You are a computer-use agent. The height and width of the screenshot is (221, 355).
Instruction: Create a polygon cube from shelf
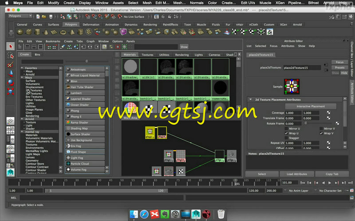click(x=29, y=32)
